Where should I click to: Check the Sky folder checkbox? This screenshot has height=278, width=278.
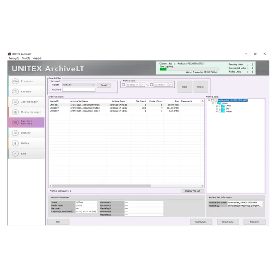220,109
